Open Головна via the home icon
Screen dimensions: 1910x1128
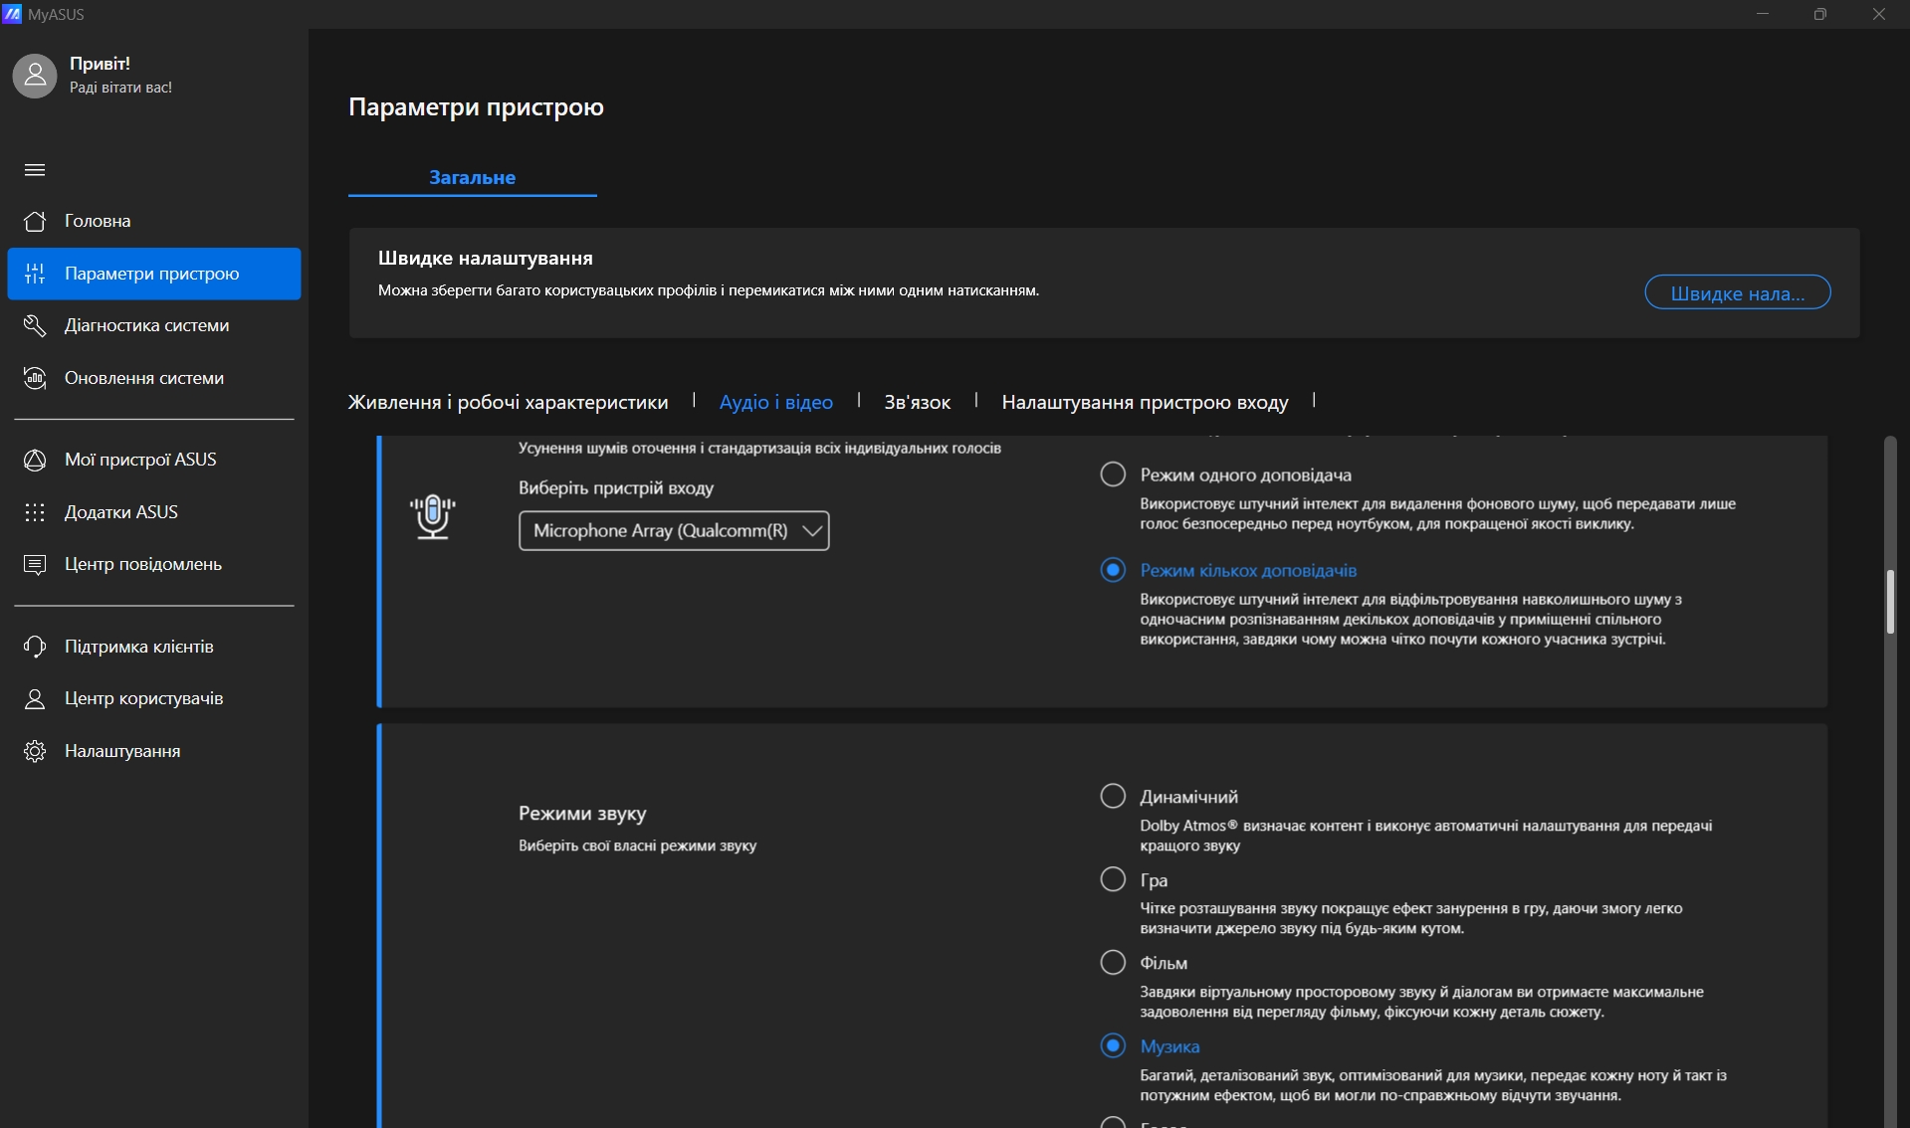tap(35, 221)
